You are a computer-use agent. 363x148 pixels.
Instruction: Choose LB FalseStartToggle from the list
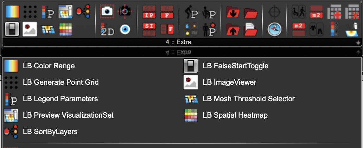226,66
